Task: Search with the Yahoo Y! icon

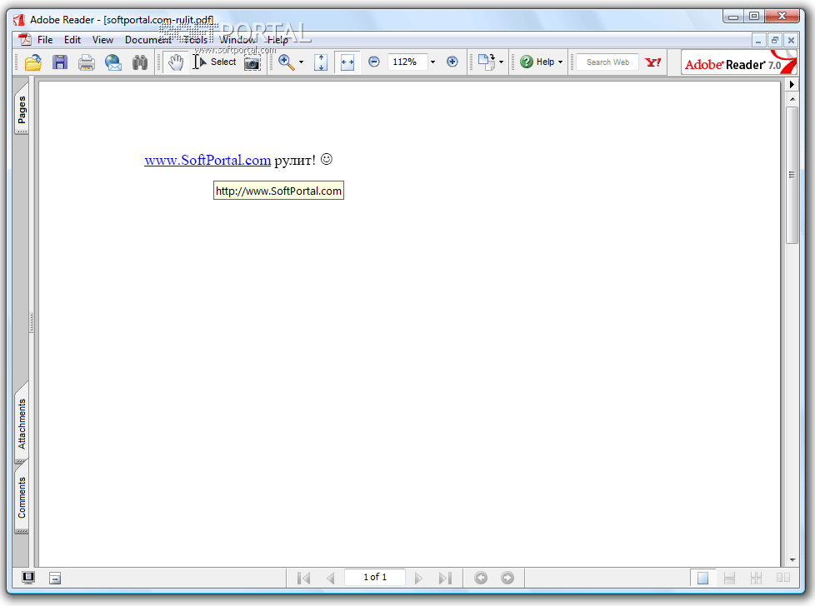Action: (x=652, y=62)
